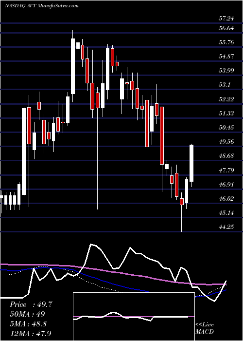Click the 53.99 price level label
243x341 pixels.
[226, 71]
